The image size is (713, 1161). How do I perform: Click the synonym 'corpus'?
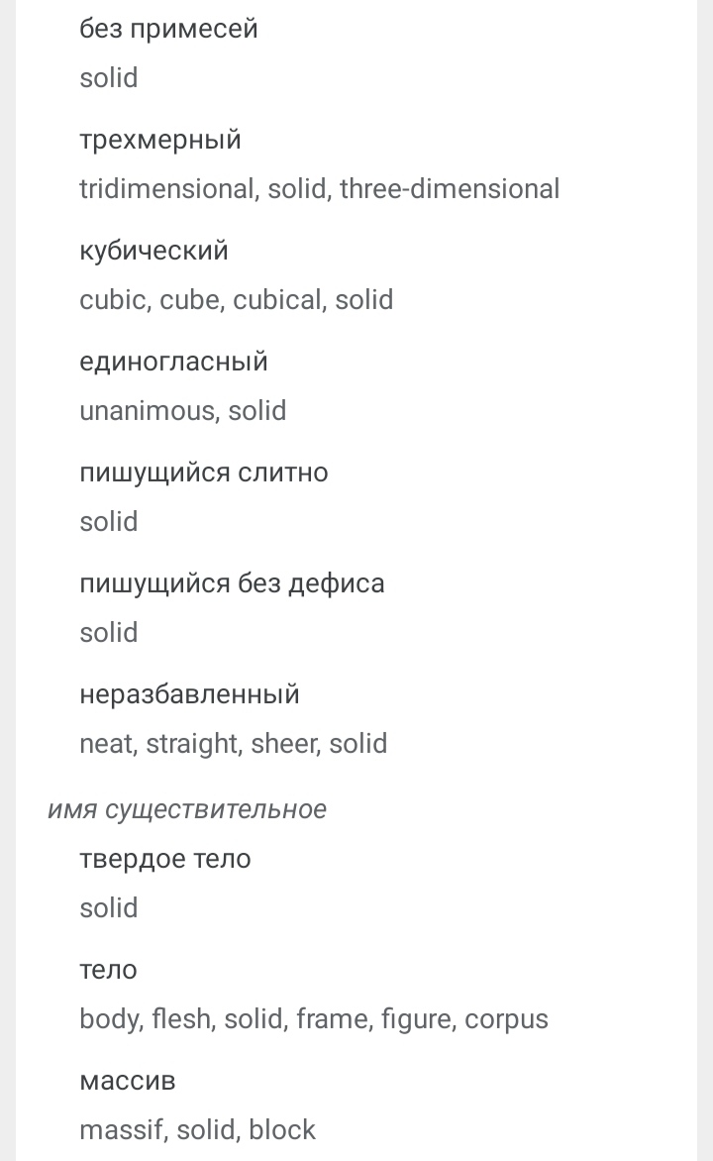pos(506,1019)
